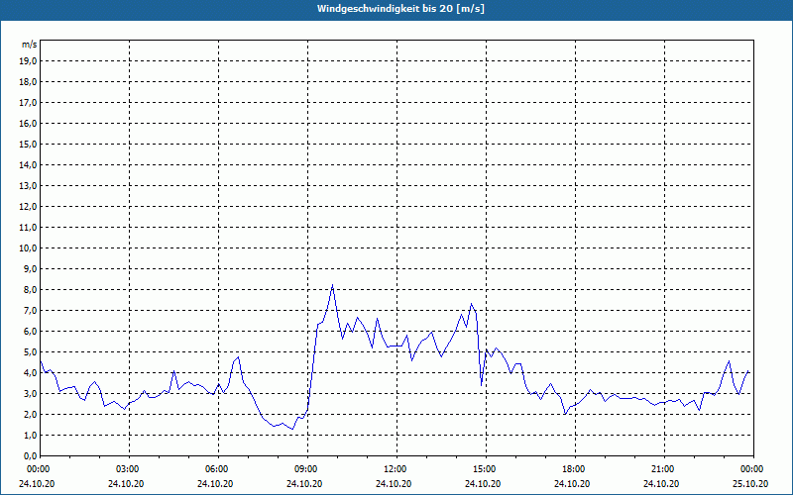Click the "14,0" y-axis tick label
This screenshot has width=793, height=495.
[x=28, y=164]
